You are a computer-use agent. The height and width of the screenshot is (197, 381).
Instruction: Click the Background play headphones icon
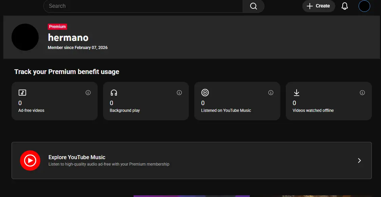114,93
